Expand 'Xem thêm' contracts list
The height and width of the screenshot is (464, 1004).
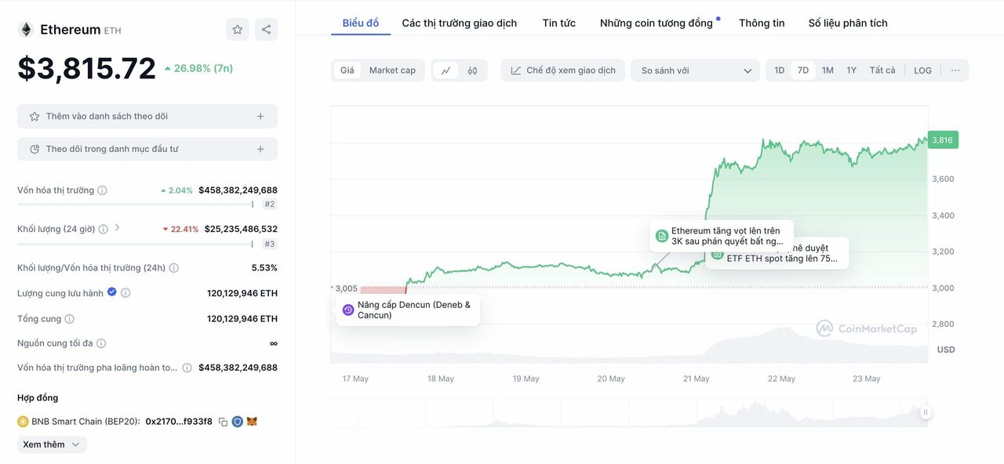point(52,444)
